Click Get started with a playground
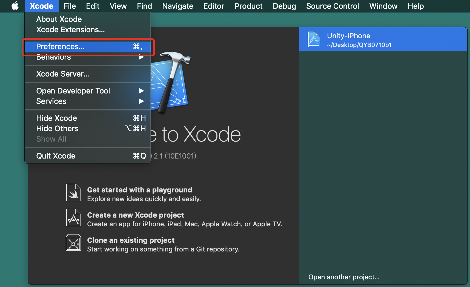470x287 pixels. (x=140, y=190)
